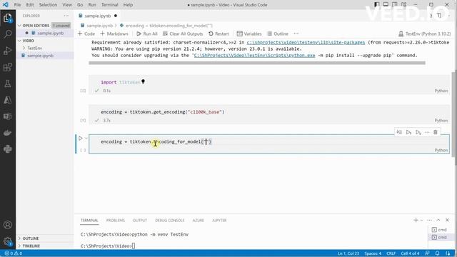Close the terminal panel
This screenshot has width=457, height=257.
(447, 220)
